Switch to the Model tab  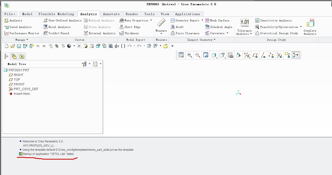click(x=27, y=14)
